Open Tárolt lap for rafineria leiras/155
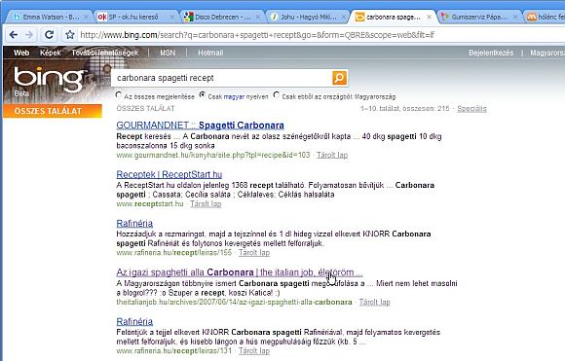 [x=254, y=253]
